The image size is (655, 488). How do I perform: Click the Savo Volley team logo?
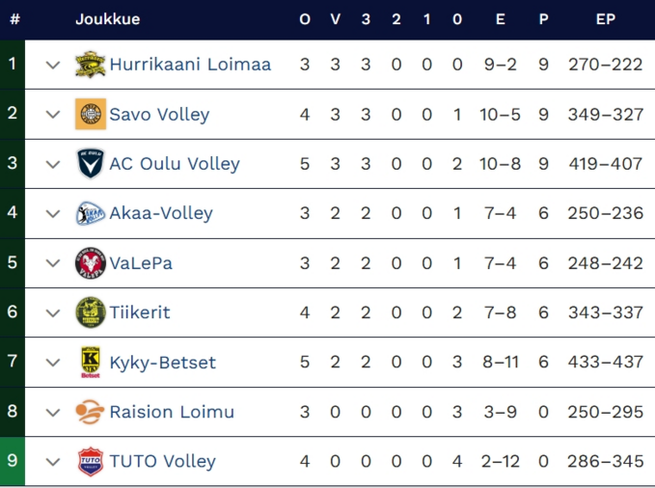click(x=90, y=114)
